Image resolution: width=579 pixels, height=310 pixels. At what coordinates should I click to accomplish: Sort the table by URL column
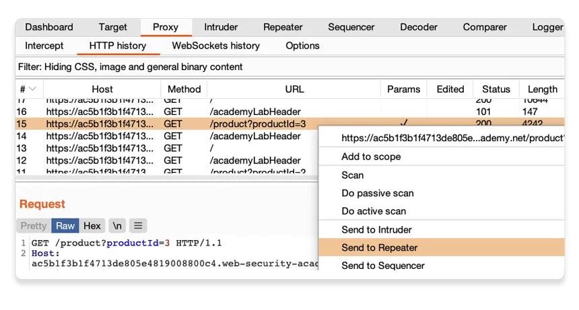pyautogui.click(x=294, y=89)
